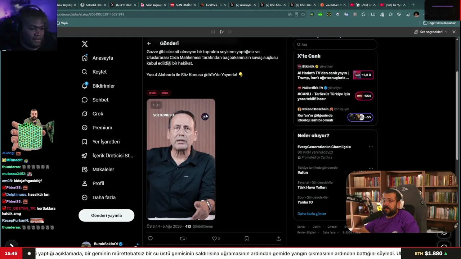Viewport: 461px width, 259px height.
Task: Open Diğer sık kullanılanlar favorites folder
Action: [x=439, y=23]
